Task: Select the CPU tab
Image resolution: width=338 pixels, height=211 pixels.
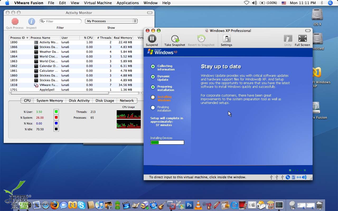Action: pyautogui.click(x=27, y=100)
